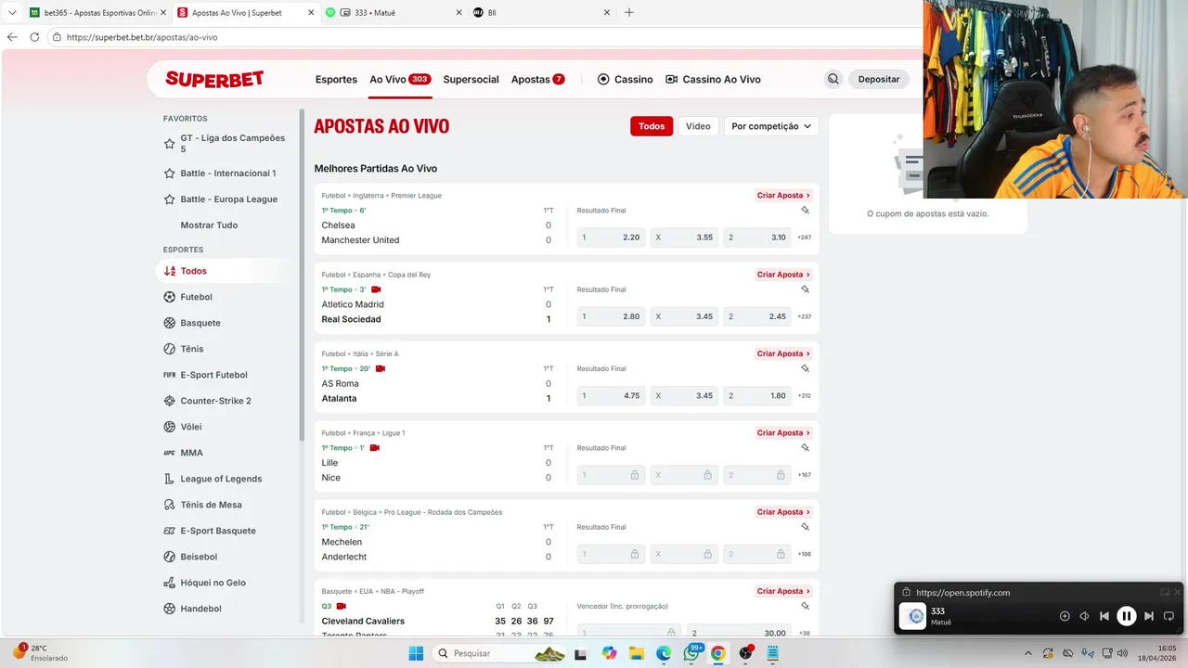Switch to the 333 • Matuê browser tab
Screen dimensions: 1188x668
click(394, 13)
